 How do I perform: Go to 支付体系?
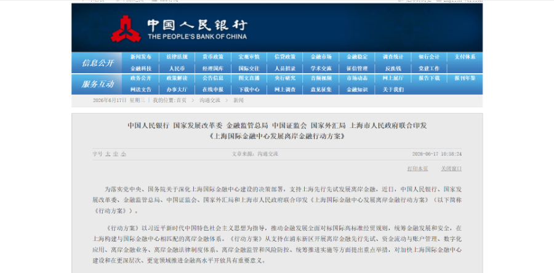click(465, 57)
